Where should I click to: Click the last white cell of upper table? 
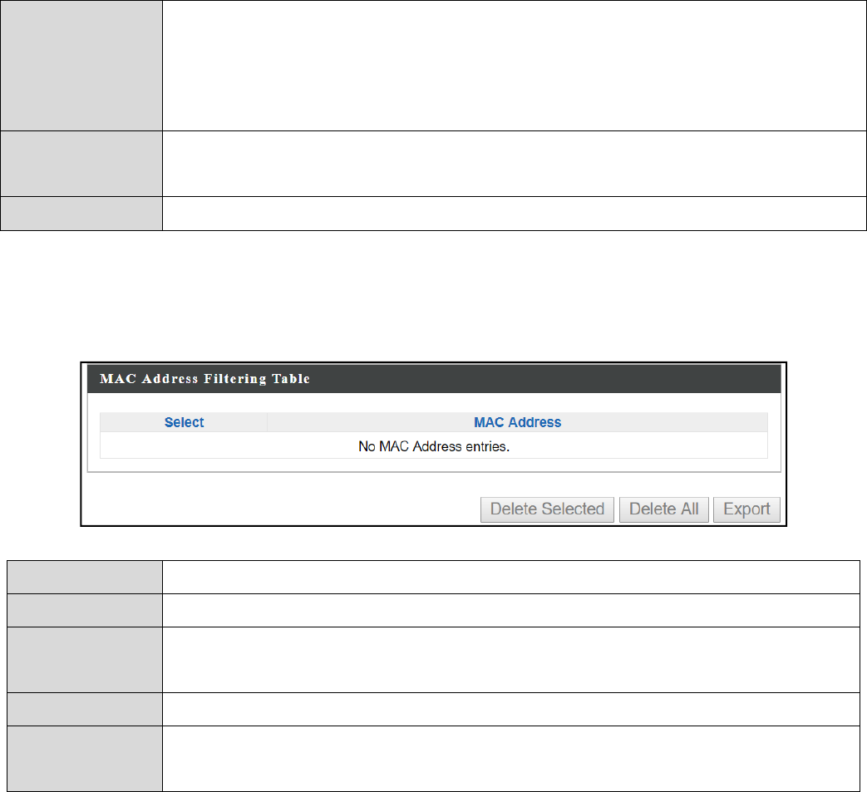515,214
